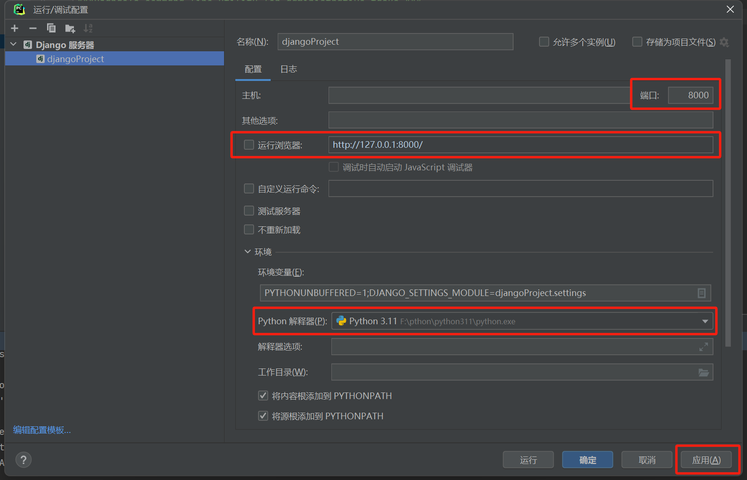Add a new run configuration
The width and height of the screenshot is (747, 480).
[15, 29]
